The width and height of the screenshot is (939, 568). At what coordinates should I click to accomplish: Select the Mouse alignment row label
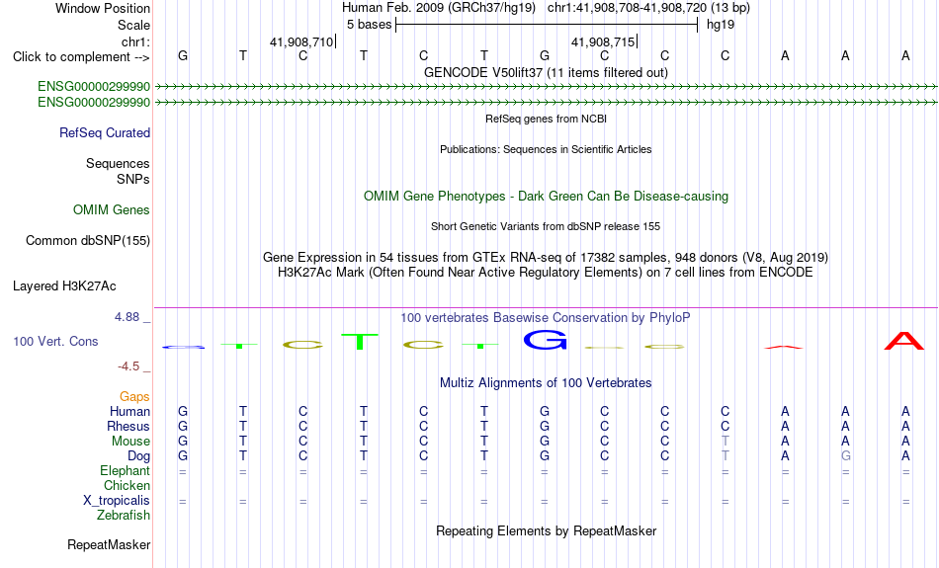130,442
